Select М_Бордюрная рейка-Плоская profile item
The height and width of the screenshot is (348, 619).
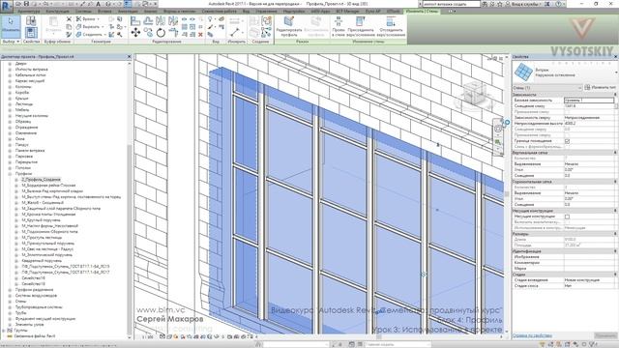click(48, 185)
